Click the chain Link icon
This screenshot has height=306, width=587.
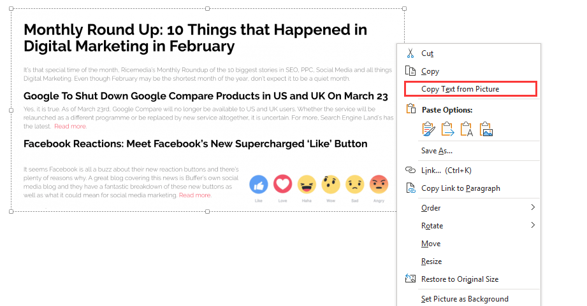click(410, 170)
